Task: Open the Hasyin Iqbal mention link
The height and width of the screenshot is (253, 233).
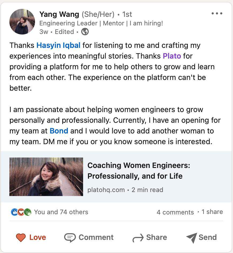Action: pyautogui.click(x=58, y=45)
